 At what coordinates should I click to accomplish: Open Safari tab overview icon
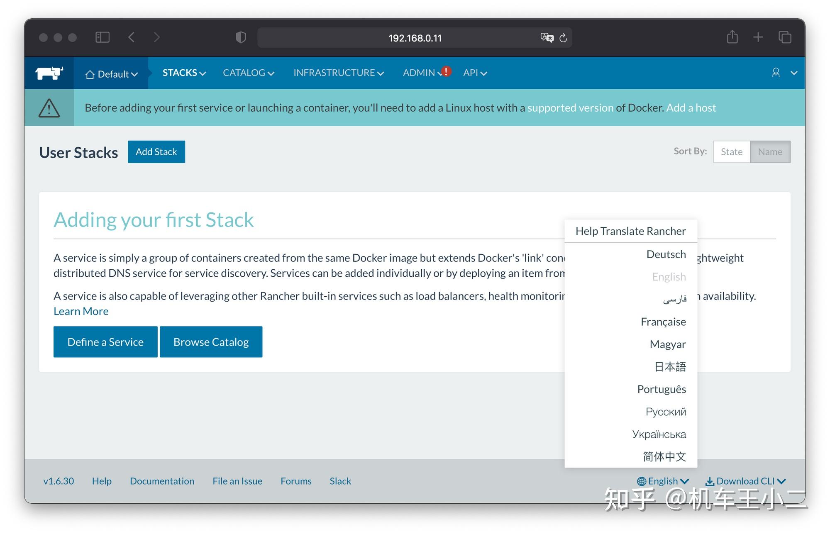(784, 37)
